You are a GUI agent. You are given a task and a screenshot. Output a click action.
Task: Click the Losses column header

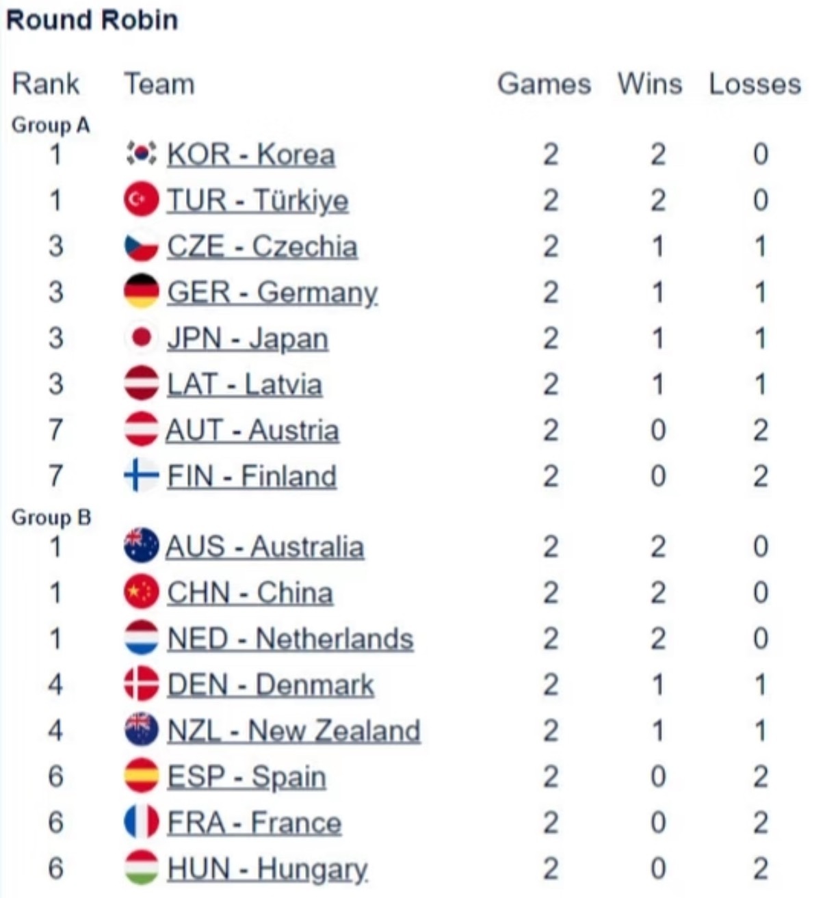tap(755, 84)
